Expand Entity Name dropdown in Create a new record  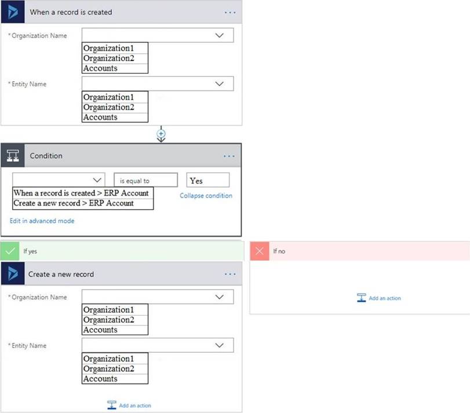coord(219,346)
